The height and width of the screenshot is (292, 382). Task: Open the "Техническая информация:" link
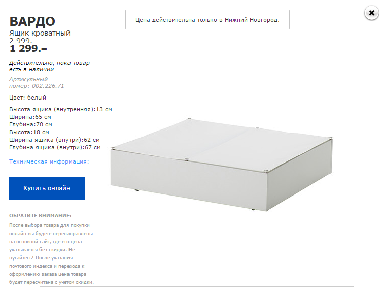pos(49,161)
